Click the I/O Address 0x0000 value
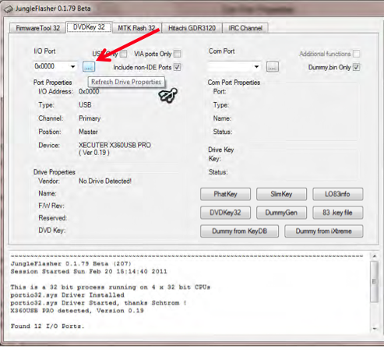This screenshot has width=384, height=349. (x=89, y=91)
